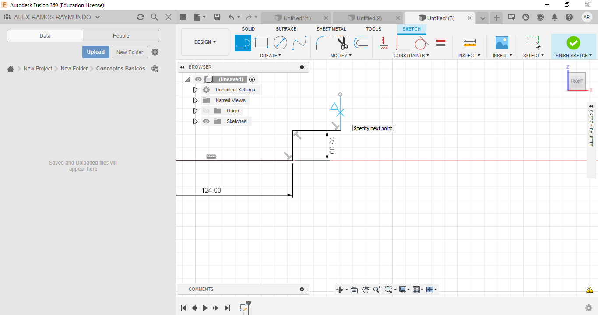Click the Finish Sketch green checkmark

[573, 43]
